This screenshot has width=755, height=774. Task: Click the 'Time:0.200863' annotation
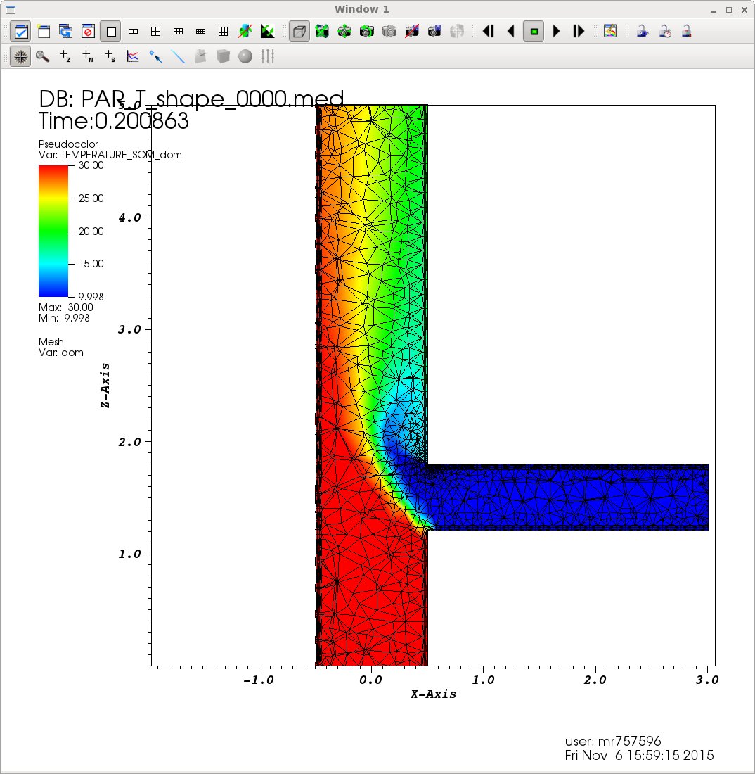tap(114, 121)
